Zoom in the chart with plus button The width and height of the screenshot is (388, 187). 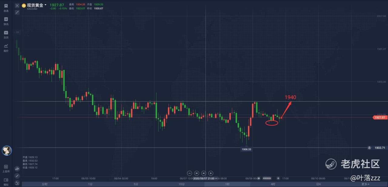coord(211,173)
